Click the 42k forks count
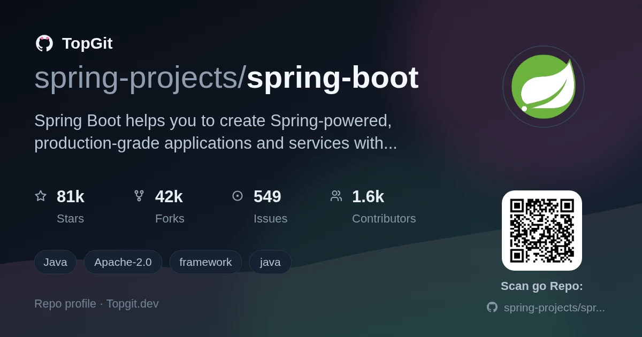Screen dimensions: 642x337 coord(169,196)
